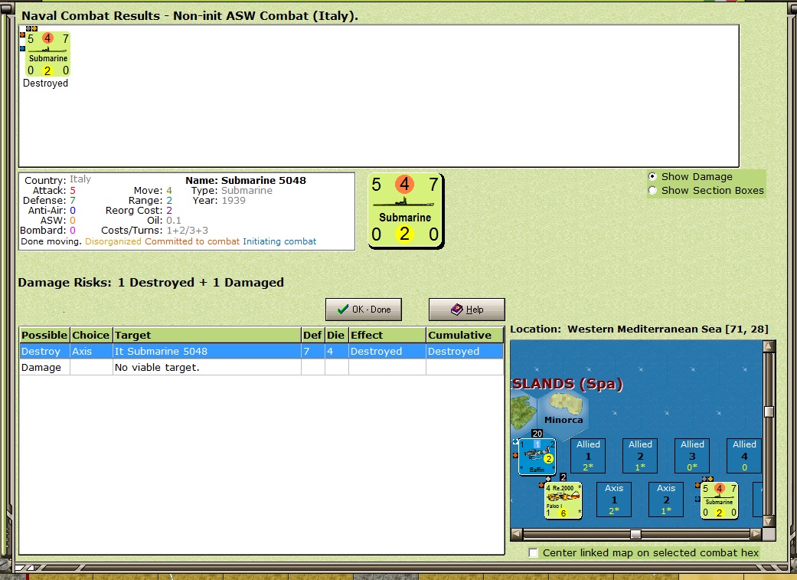Screen dimensions: 797x580
Task: Select the Show Damage radio button
Action: 652,176
